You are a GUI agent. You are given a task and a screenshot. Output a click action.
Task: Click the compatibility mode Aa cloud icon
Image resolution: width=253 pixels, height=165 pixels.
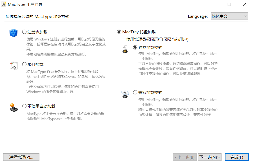[125, 94]
